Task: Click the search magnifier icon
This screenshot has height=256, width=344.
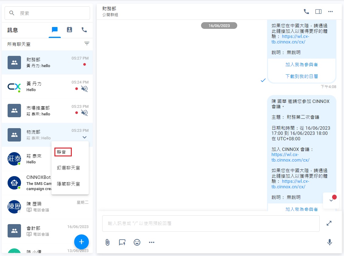Action: 12,13
